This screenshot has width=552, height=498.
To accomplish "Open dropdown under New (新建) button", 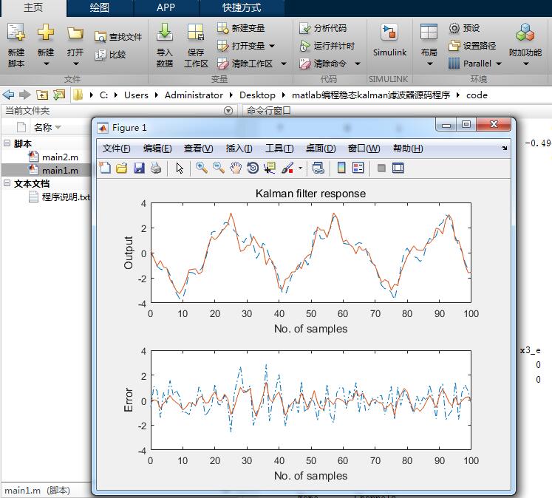I will 46,64.
